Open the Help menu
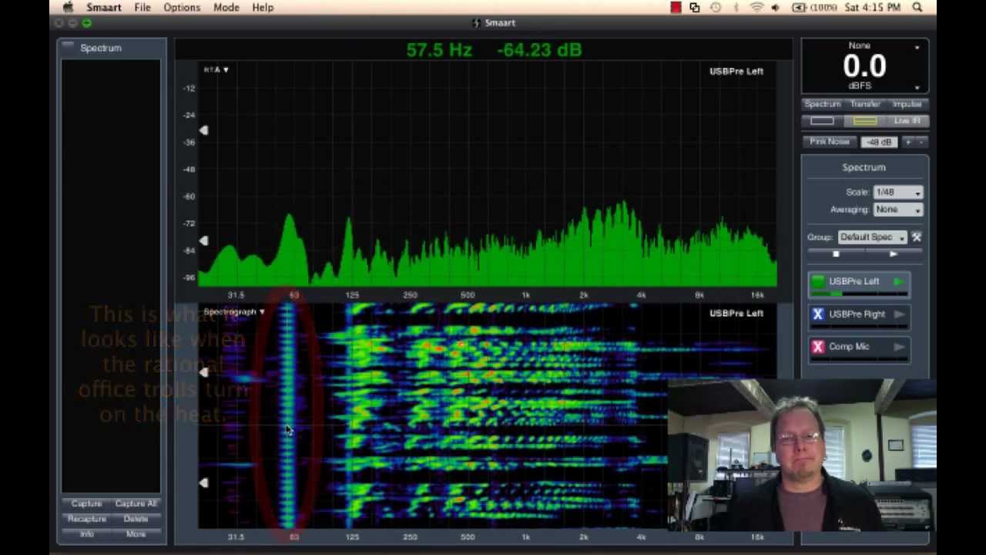Image resolution: width=986 pixels, height=555 pixels. pos(263,7)
